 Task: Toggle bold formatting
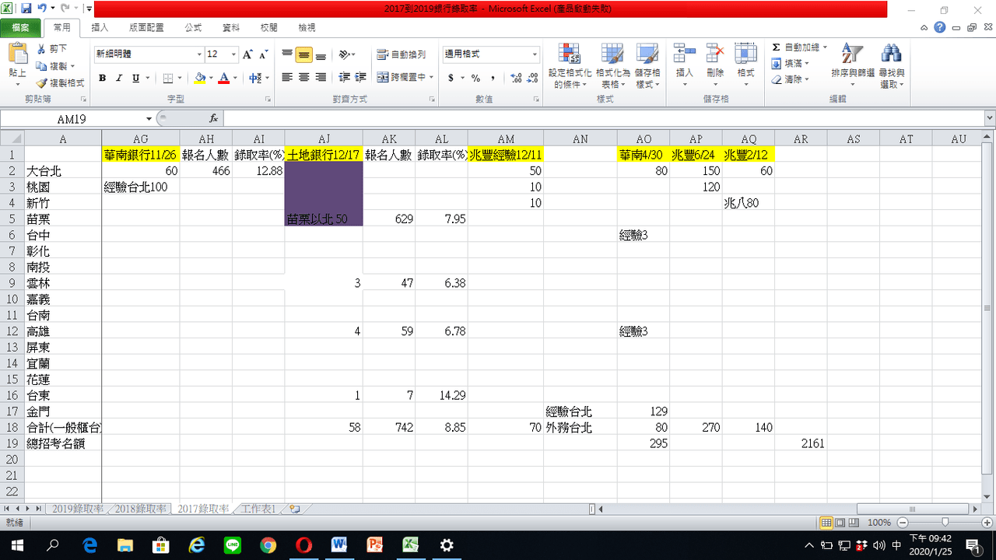[102, 78]
